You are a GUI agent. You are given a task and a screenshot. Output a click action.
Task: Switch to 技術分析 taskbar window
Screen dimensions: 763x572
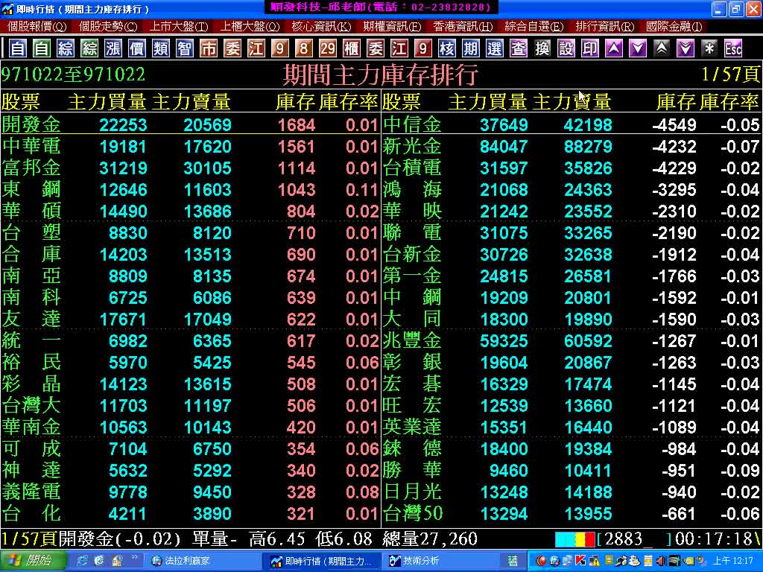coord(442,561)
